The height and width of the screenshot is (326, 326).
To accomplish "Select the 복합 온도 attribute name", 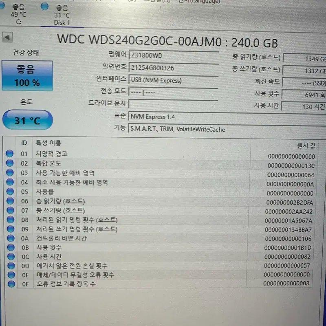I will click(x=48, y=163).
